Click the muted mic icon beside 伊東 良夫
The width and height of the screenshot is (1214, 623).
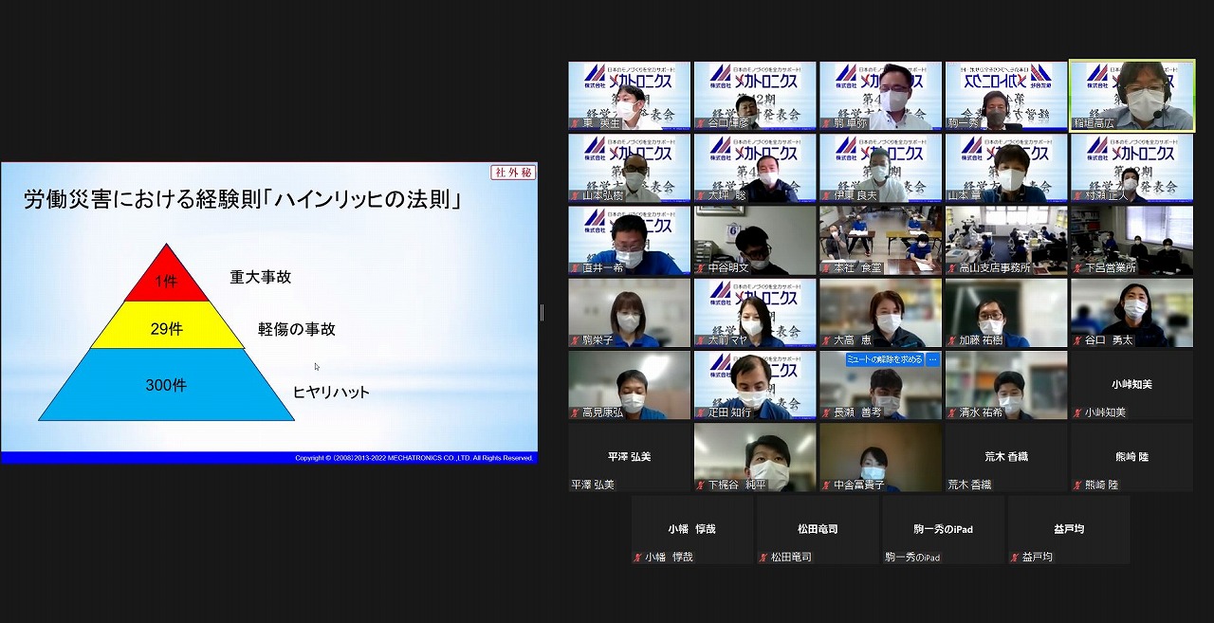(x=826, y=195)
